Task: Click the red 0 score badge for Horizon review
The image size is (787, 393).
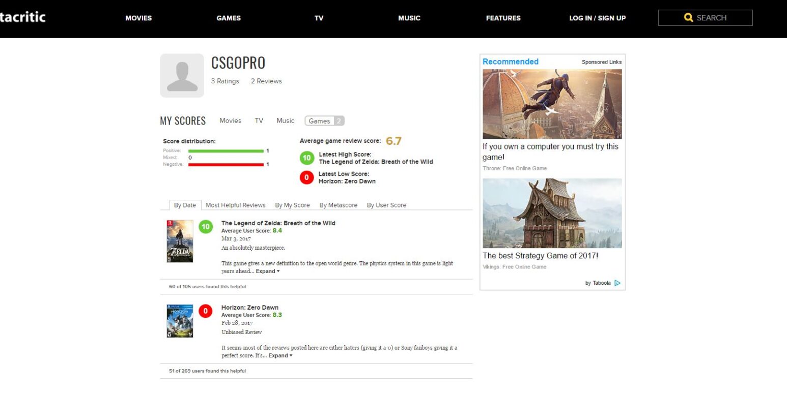Action: coord(206,311)
